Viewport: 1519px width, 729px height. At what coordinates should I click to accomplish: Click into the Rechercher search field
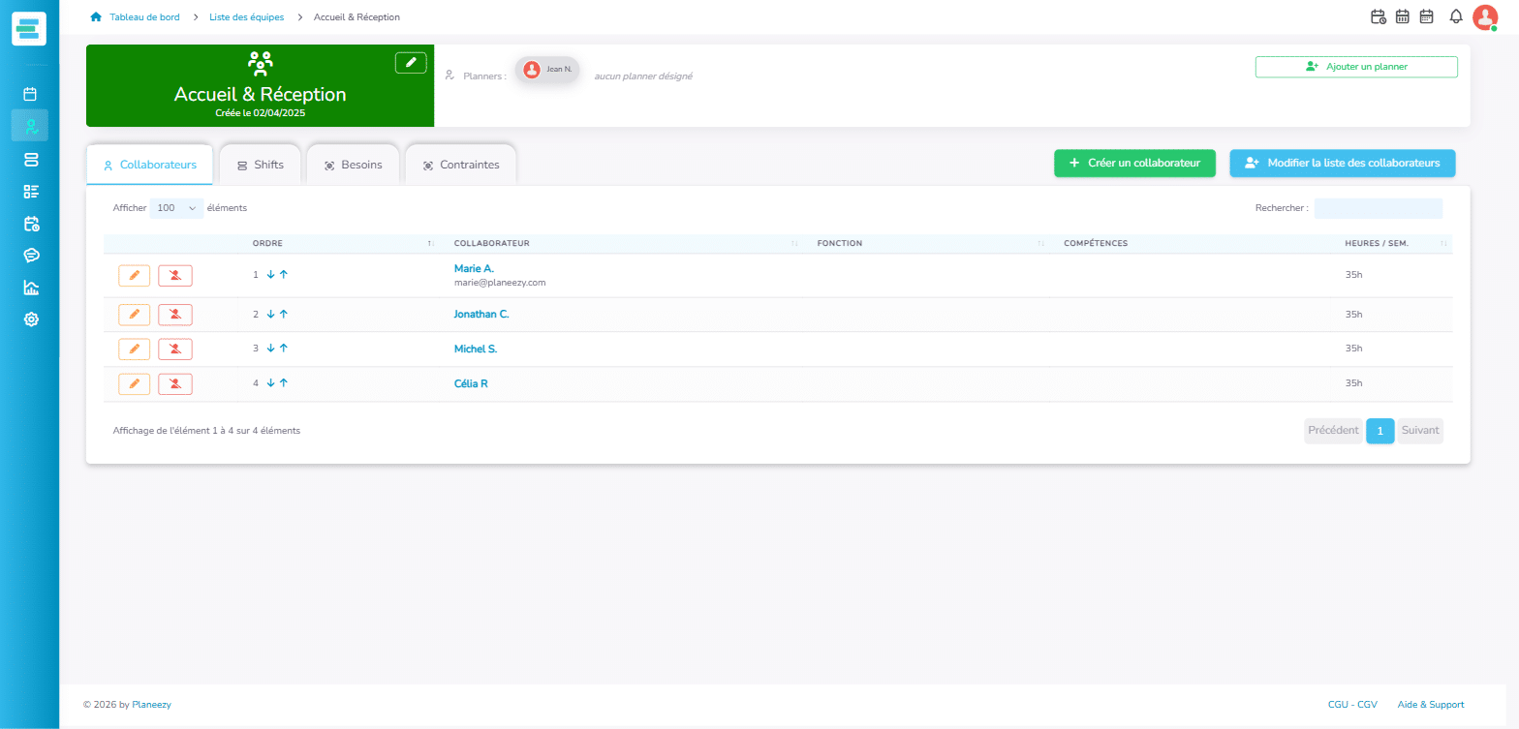[x=1378, y=208]
